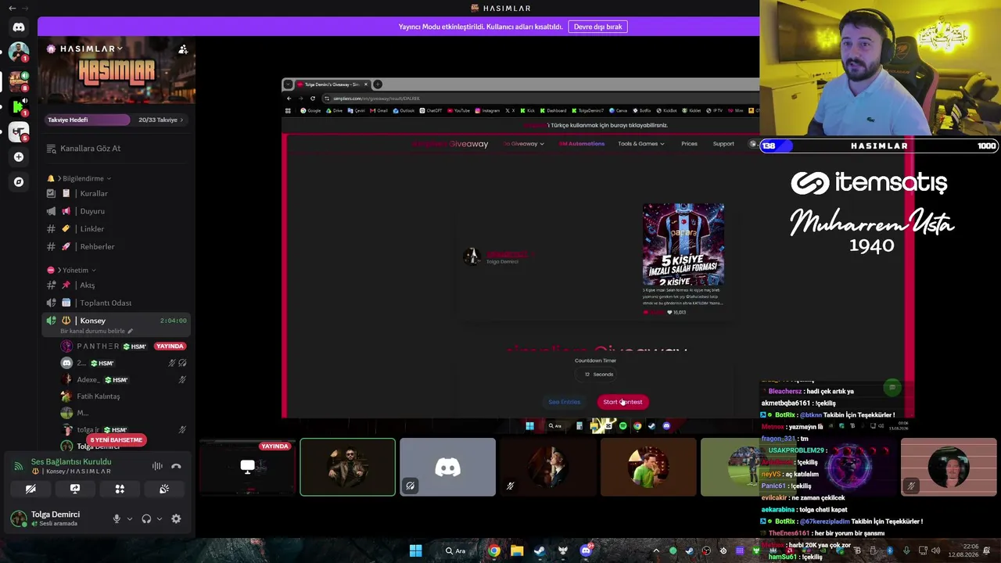Screen dimensions: 1001x563
Task: Click See Entries link on giveaway page
Action: point(564,402)
